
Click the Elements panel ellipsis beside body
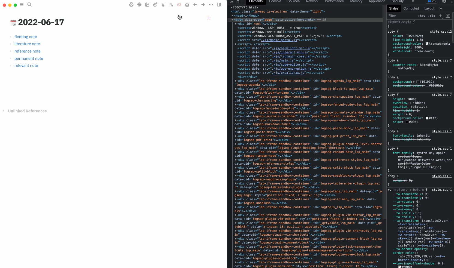(x=229, y=20)
